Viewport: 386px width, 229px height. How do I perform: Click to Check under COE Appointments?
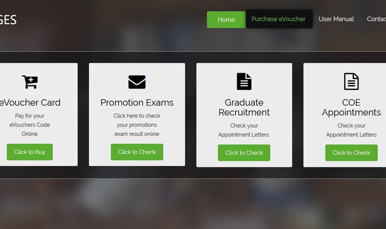pyautogui.click(x=351, y=153)
